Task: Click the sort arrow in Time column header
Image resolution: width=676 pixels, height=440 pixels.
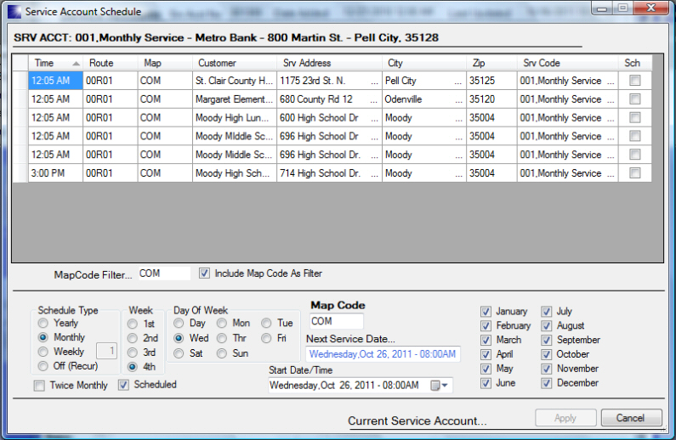Action: point(76,64)
